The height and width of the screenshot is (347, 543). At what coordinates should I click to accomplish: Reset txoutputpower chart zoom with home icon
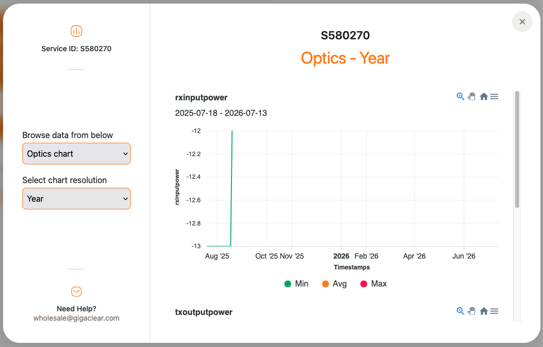[484, 311]
